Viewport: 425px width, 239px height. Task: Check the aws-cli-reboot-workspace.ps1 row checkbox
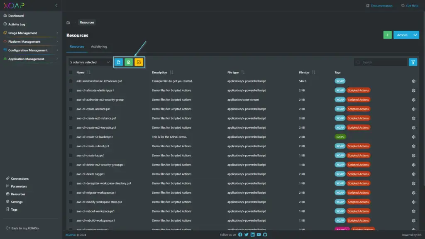coord(71,211)
